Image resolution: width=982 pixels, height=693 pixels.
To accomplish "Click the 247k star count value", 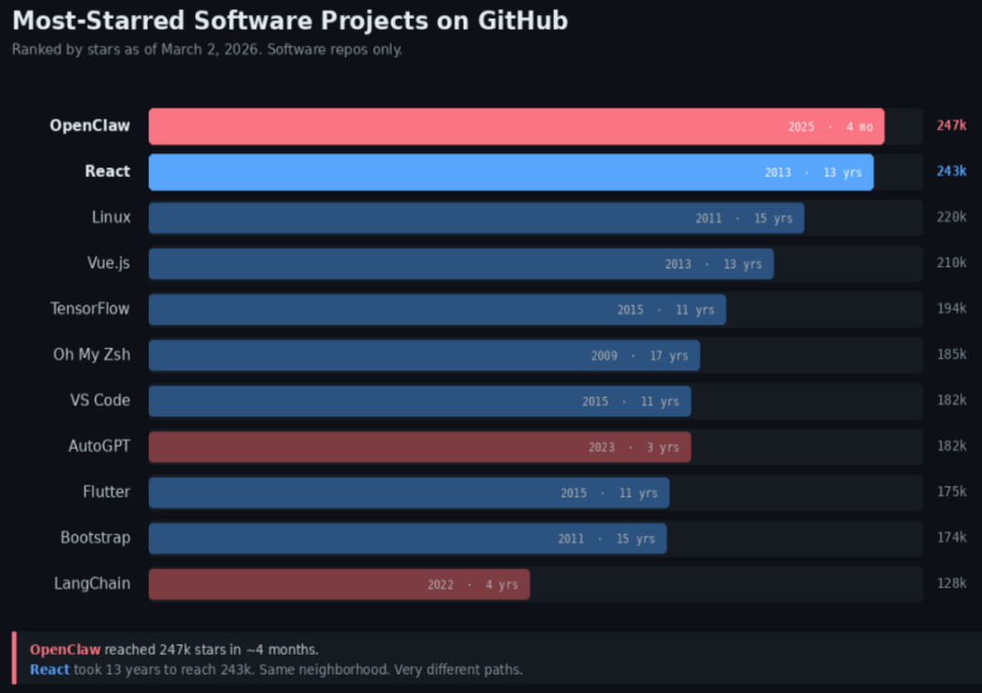I will (951, 125).
